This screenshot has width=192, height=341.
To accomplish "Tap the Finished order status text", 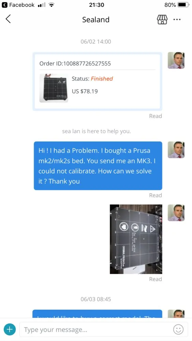I will click(102, 79).
